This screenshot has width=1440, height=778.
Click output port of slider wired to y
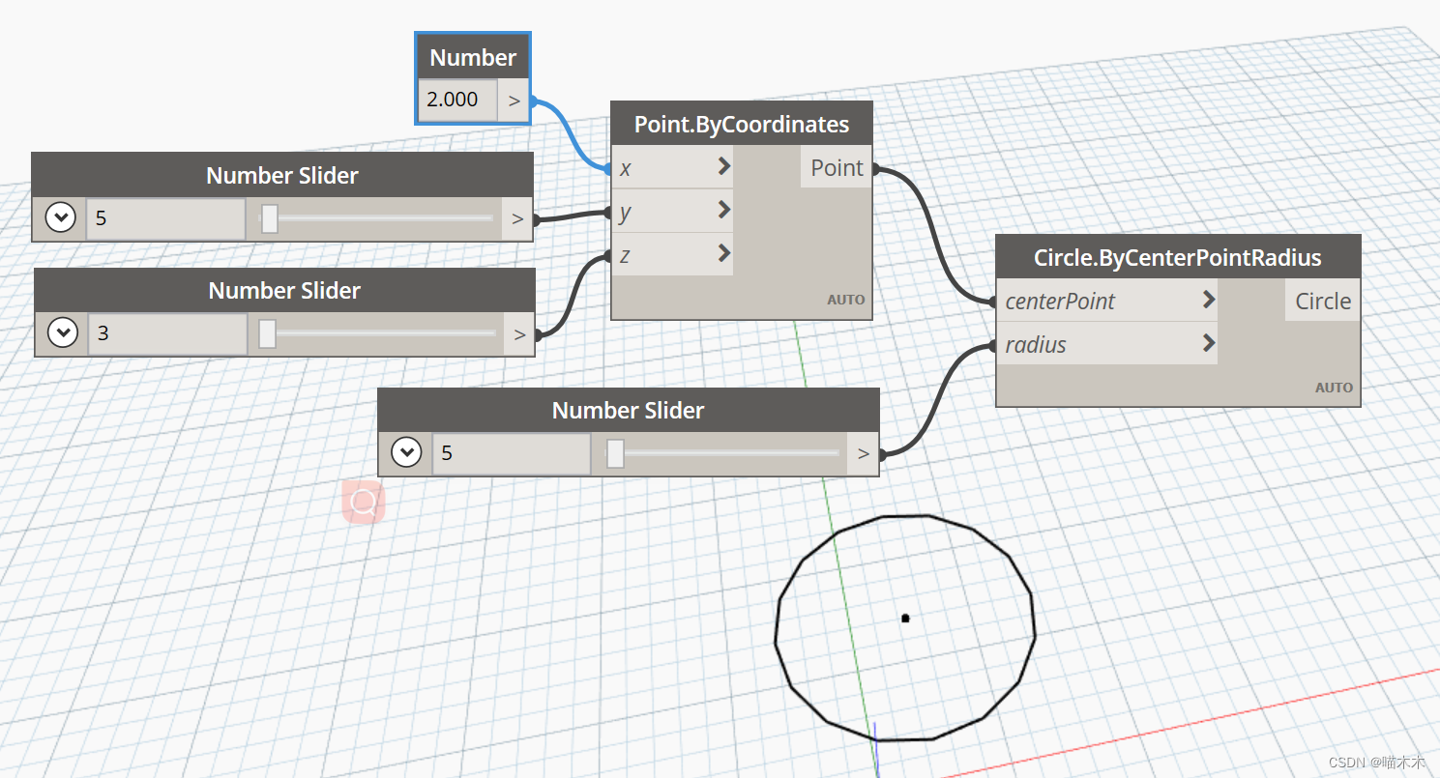click(517, 218)
